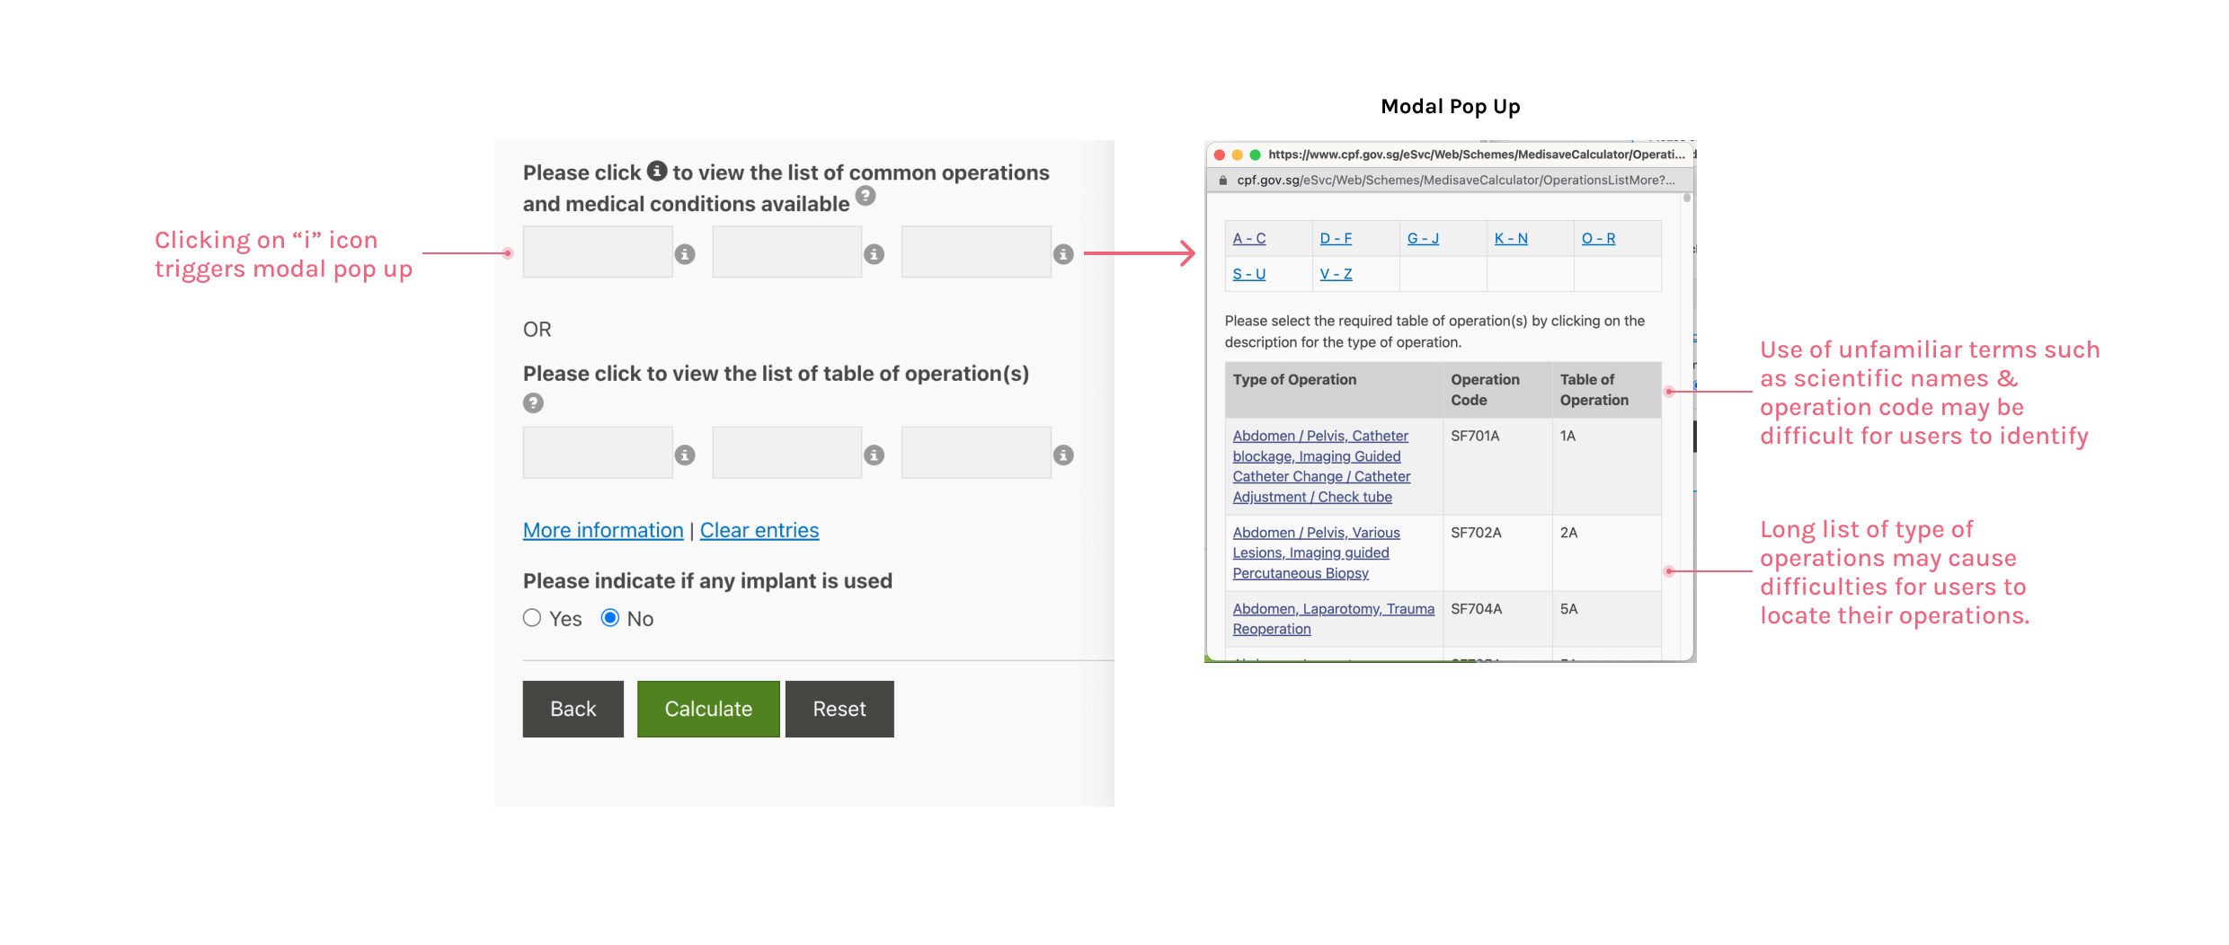Select the No implant radio button
The height and width of the screenshot is (945, 2229).
pyautogui.click(x=610, y=618)
